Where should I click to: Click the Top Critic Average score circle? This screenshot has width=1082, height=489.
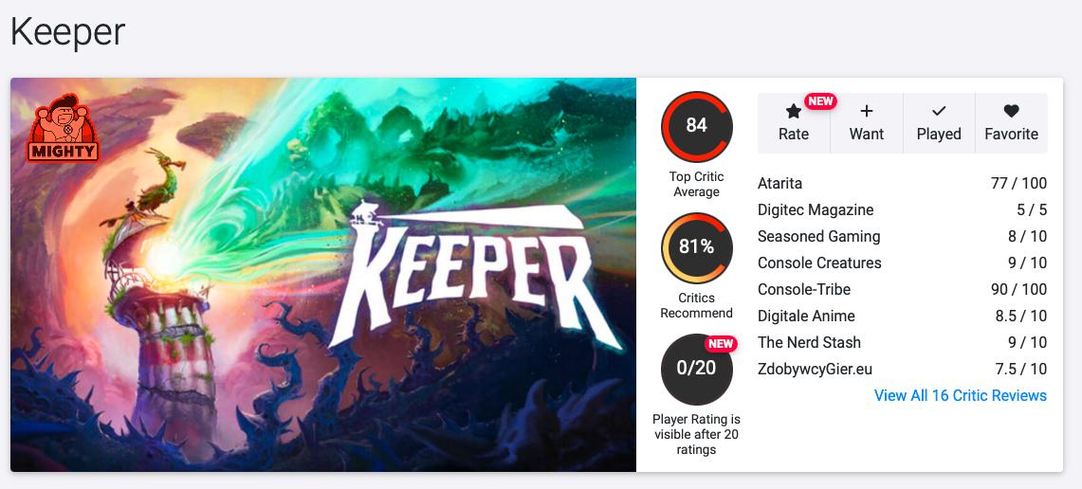point(697,126)
